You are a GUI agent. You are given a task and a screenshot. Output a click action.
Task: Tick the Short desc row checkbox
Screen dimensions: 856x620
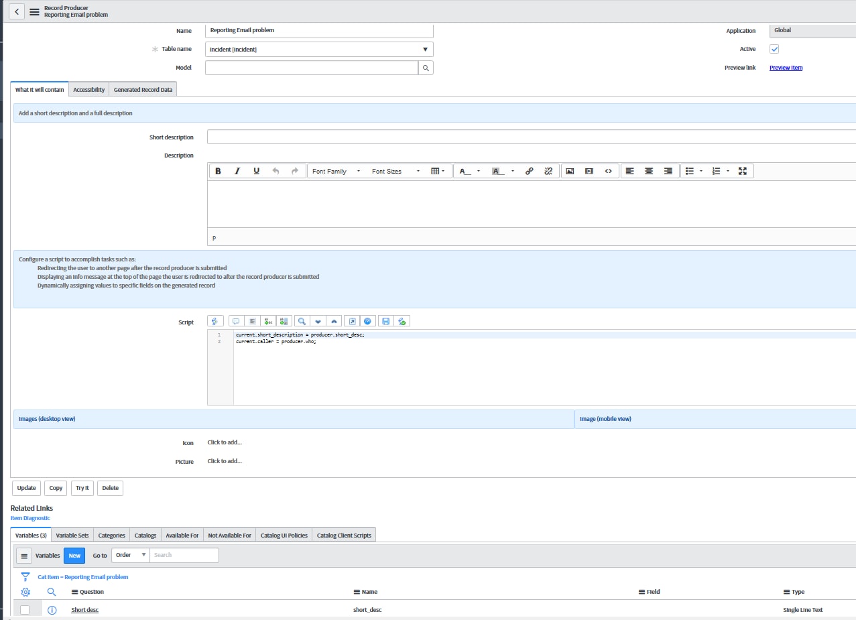coord(25,610)
